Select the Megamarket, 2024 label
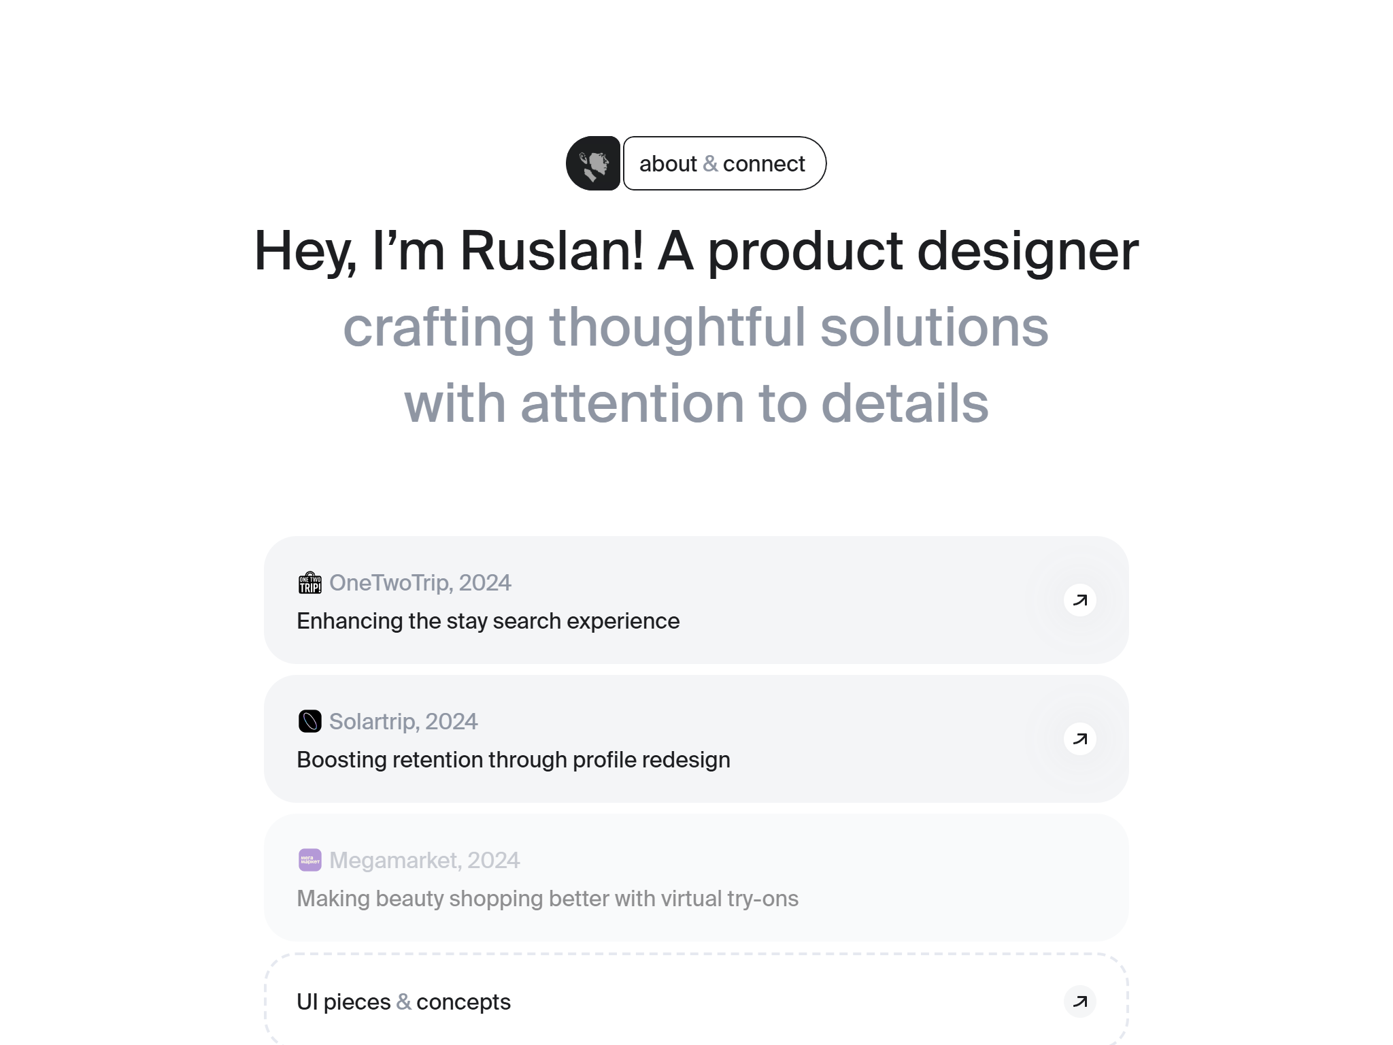Screen dimensions: 1393x1045 click(424, 860)
